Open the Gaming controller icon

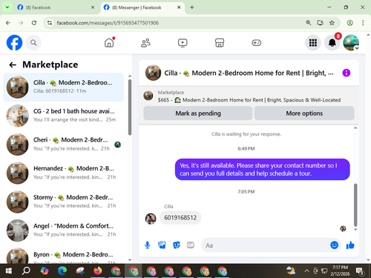tap(256, 43)
